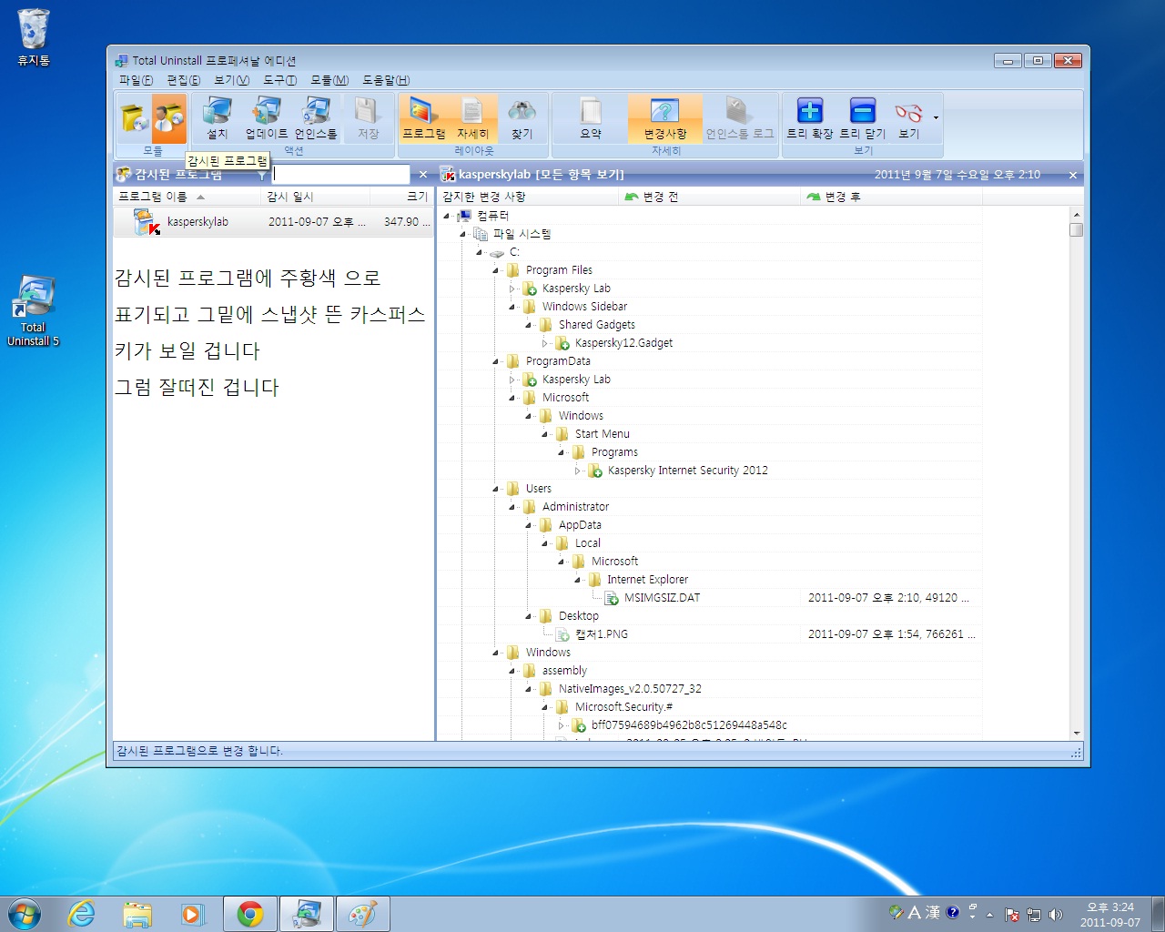Image resolution: width=1165 pixels, height=932 pixels.
Task: Clear the program search with X button
Action: pos(422,175)
